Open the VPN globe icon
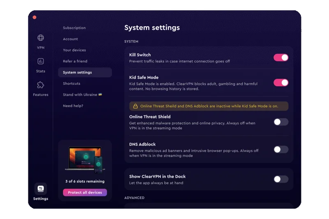The image size is (329, 219). tap(40, 38)
